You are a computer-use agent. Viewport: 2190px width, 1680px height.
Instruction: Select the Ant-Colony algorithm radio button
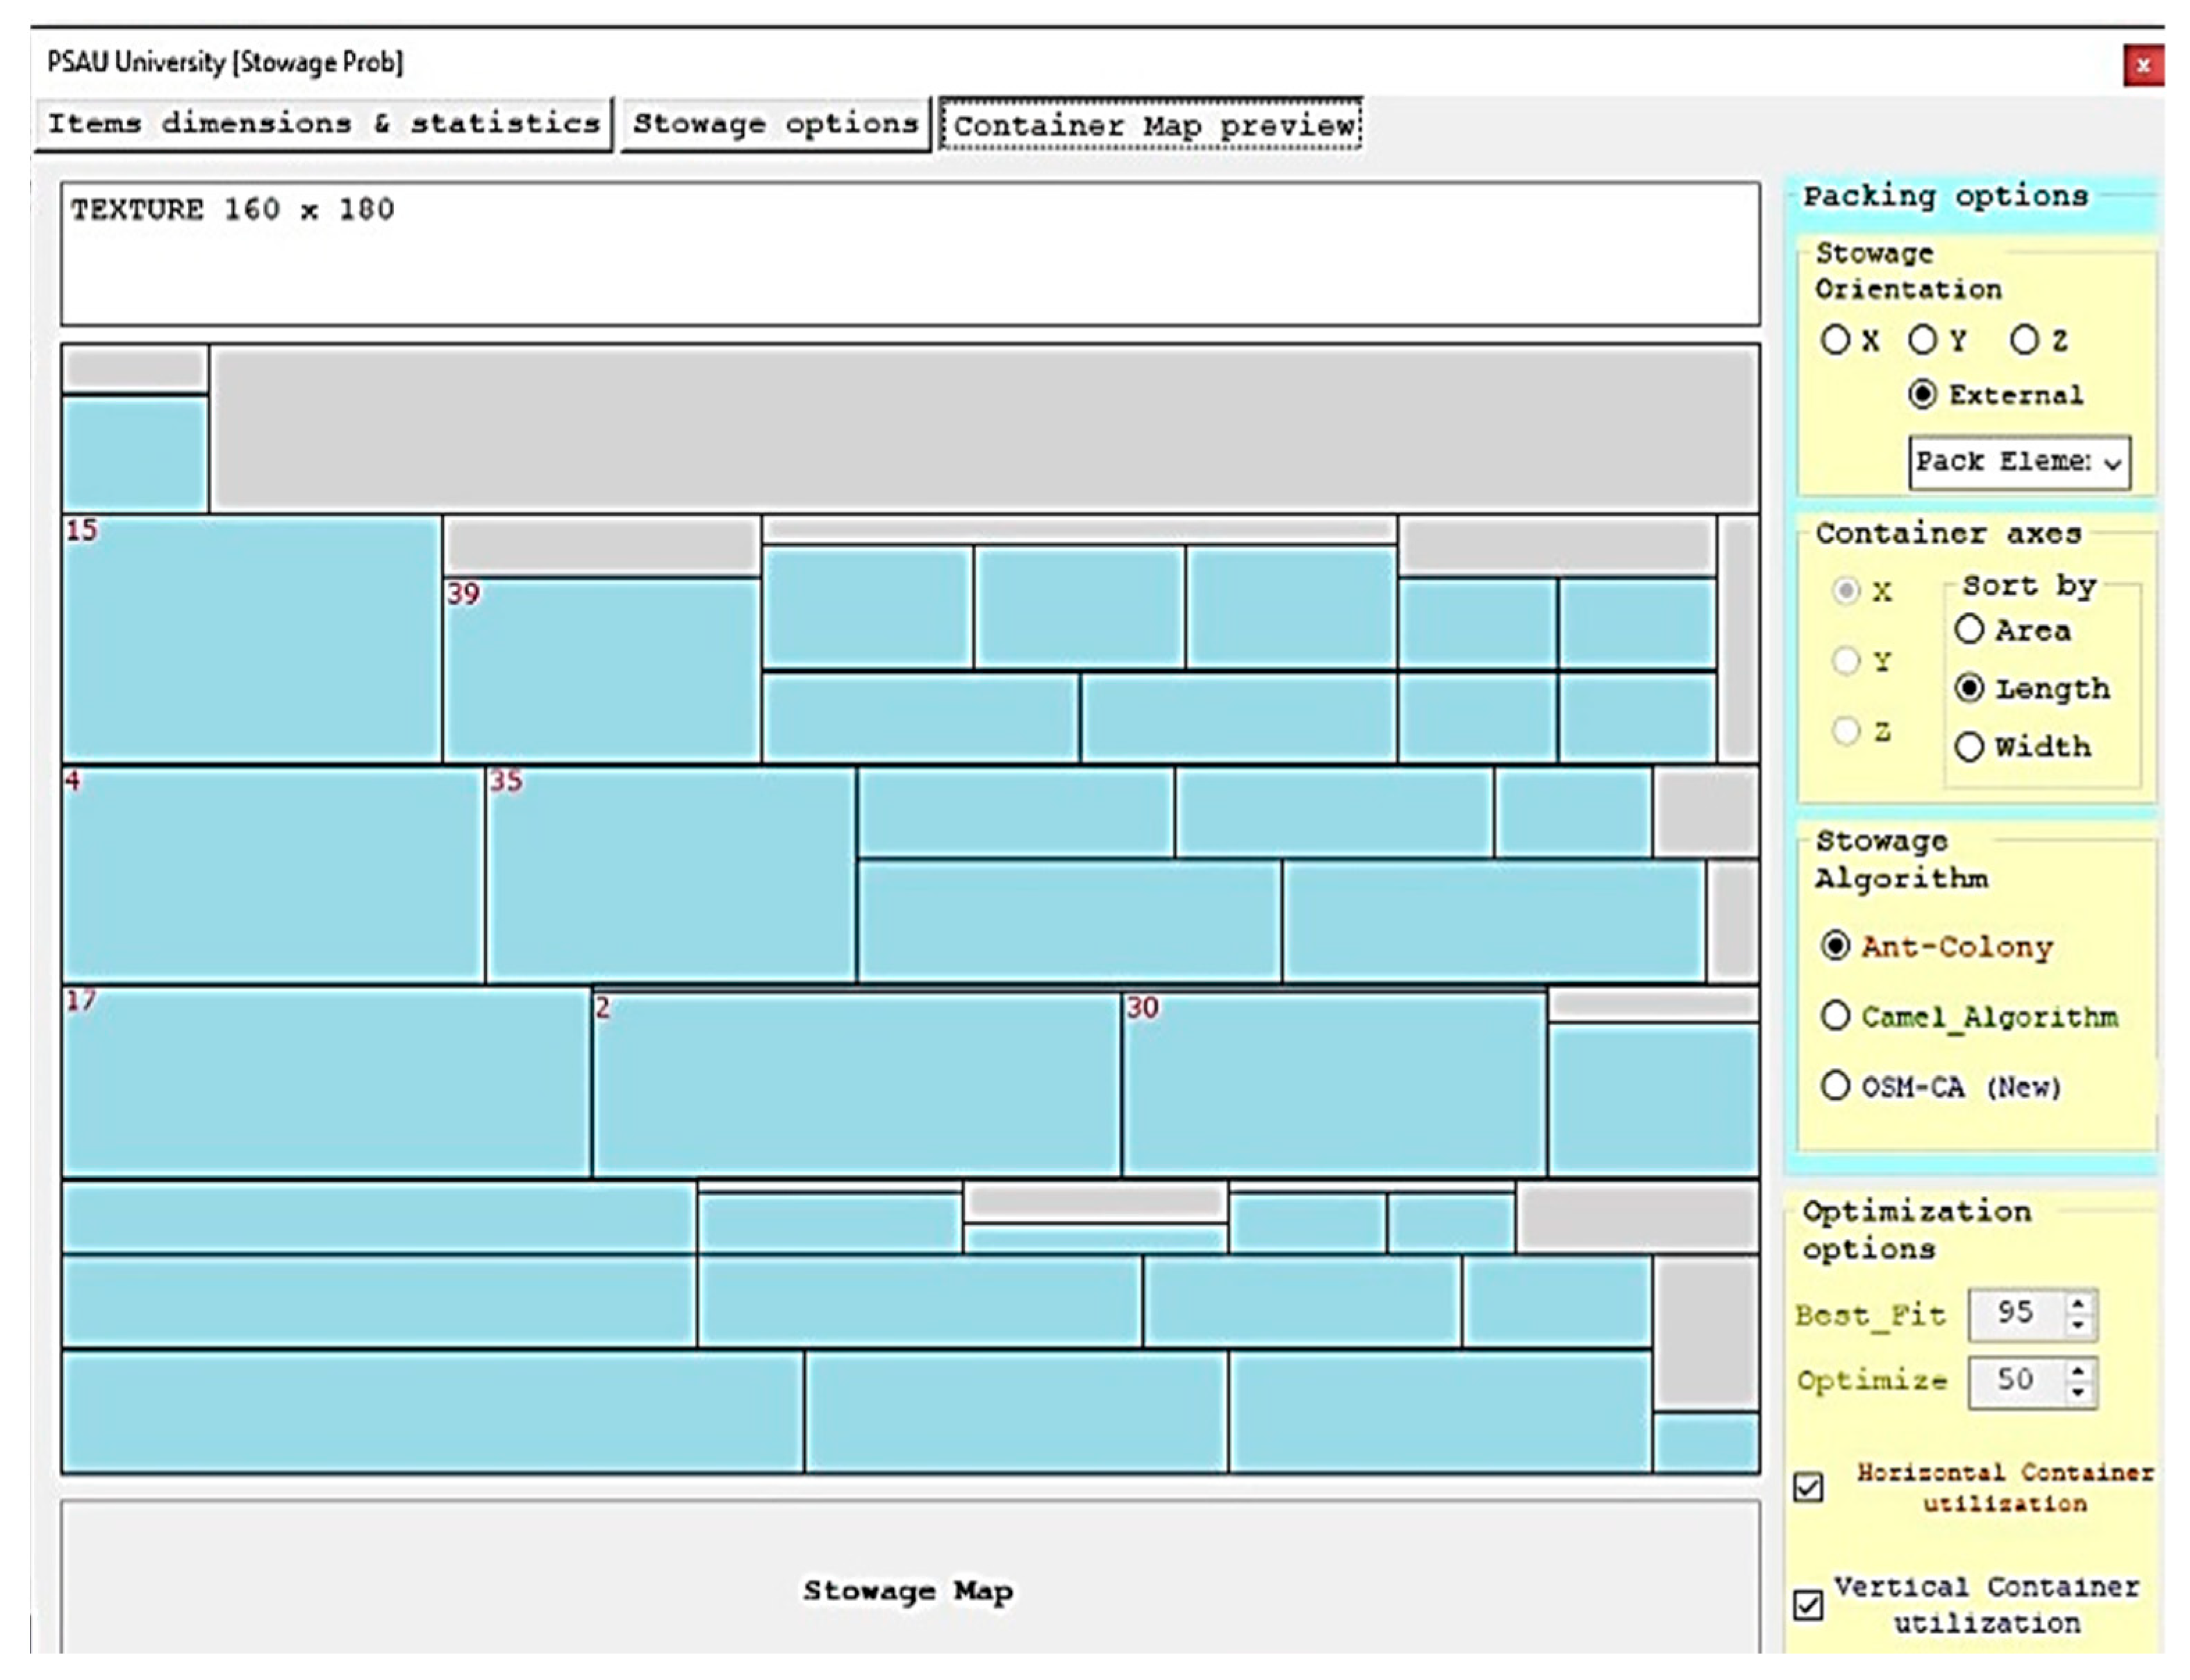[x=1835, y=946]
